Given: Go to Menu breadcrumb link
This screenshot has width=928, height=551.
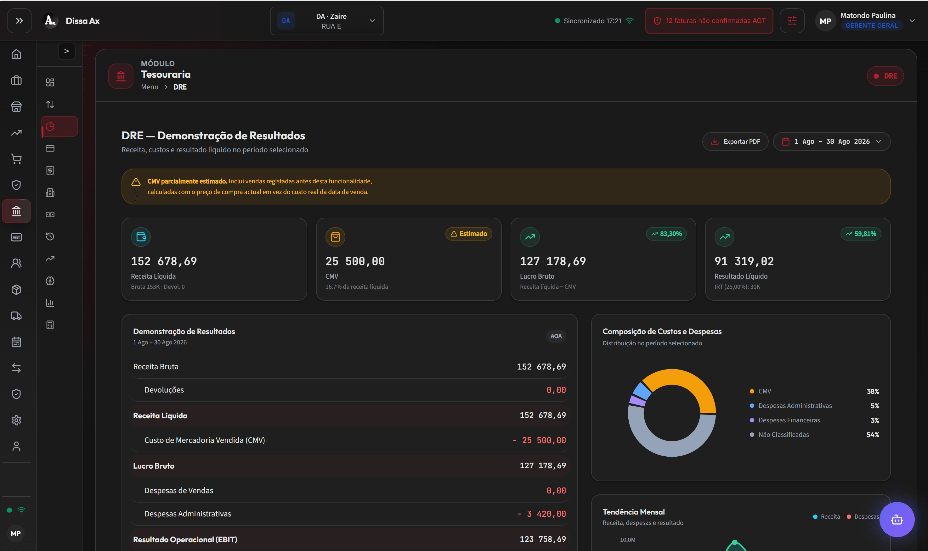Looking at the screenshot, I should [x=150, y=87].
